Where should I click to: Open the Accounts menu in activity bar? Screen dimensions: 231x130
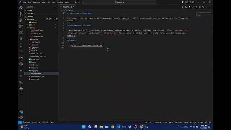pos(21,112)
